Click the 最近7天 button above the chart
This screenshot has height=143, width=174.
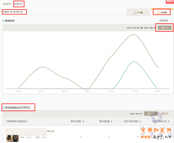(164, 28)
